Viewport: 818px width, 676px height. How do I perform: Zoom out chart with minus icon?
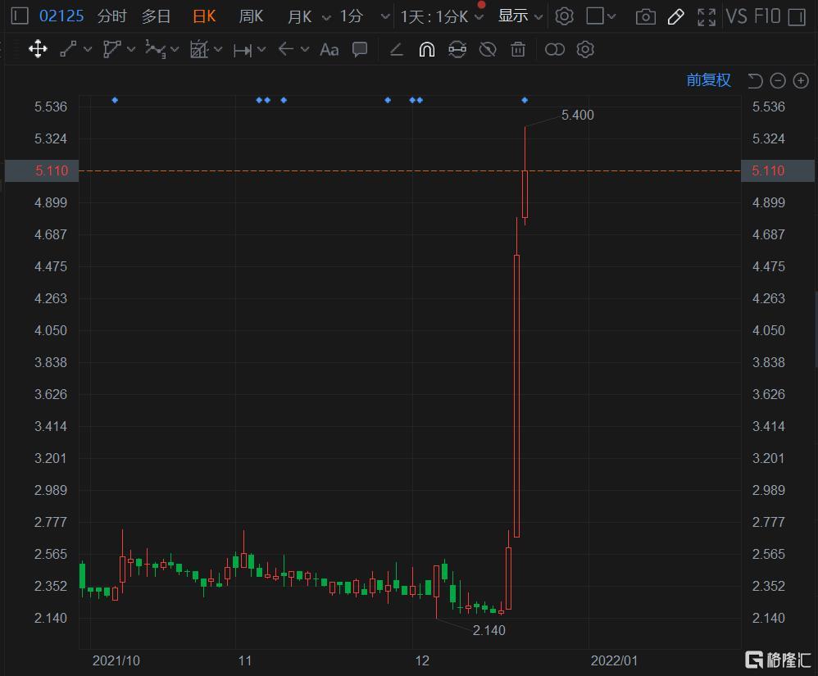coord(778,80)
